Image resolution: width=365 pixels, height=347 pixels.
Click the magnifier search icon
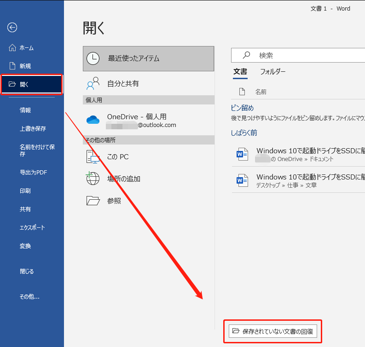click(x=246, y=55)
